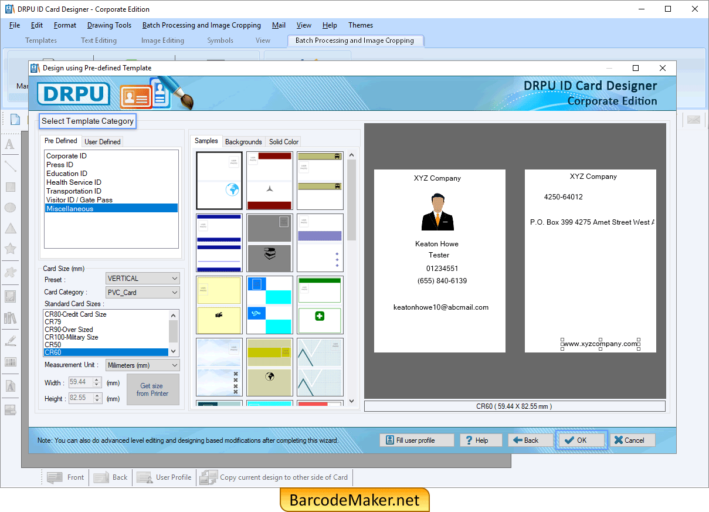The image size is (709, 512).
Task: Click the Back button in wizard
Action: [x=531, y=440]
